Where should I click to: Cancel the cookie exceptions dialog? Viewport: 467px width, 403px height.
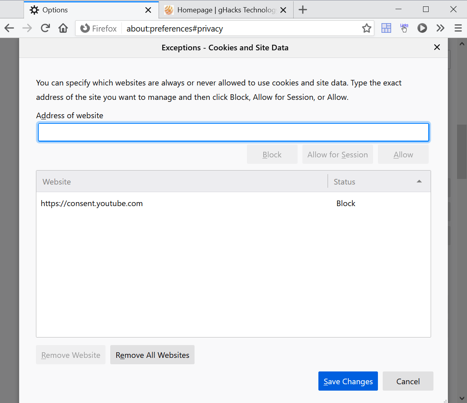coord(408,381)
